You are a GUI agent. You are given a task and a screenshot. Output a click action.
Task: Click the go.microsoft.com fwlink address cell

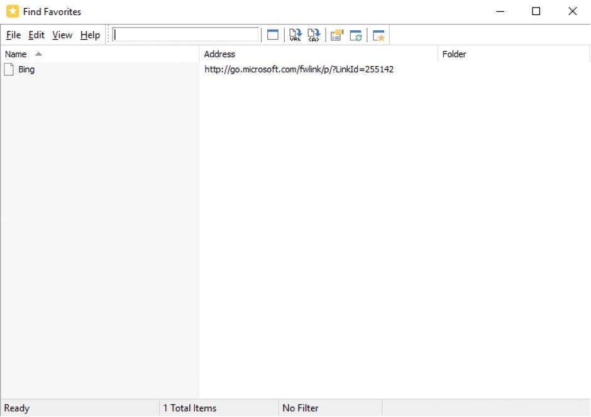coord(299,69)
